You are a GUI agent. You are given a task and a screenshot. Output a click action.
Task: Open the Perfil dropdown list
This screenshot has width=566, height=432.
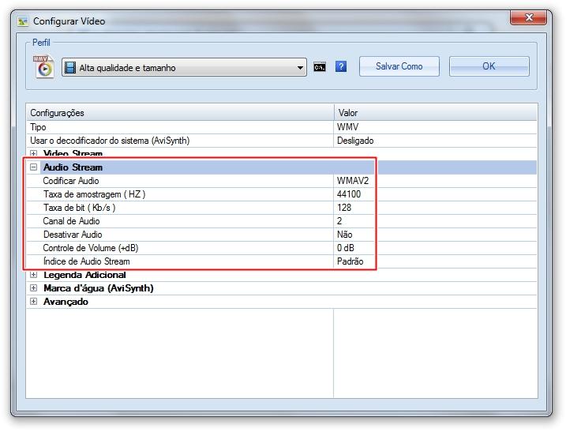click(301, 68)
